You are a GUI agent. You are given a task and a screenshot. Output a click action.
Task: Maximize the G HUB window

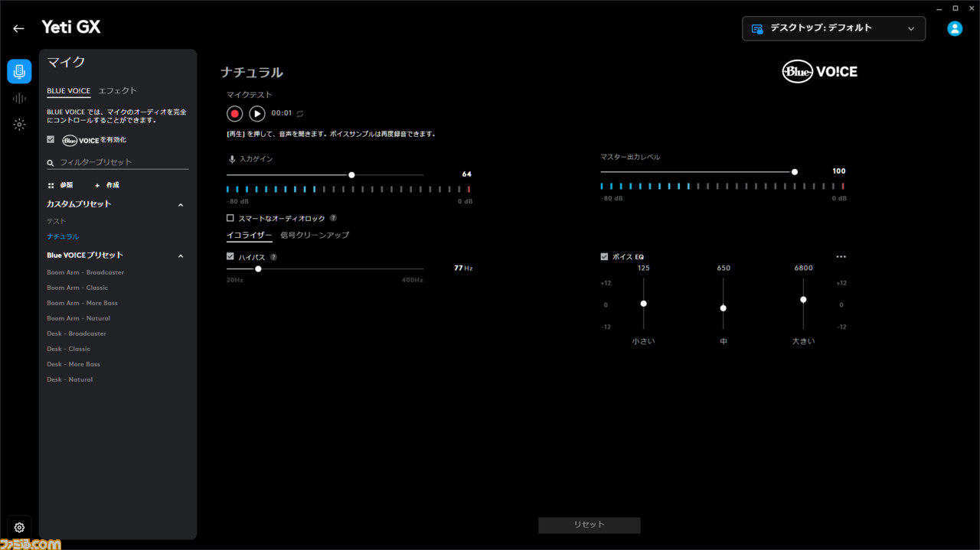pos(955,8)
